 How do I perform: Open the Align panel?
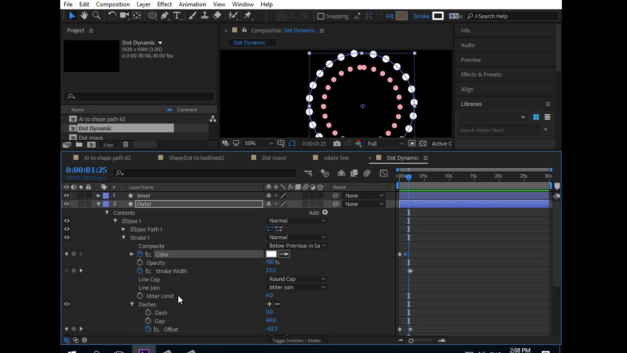tap(467, 89)
